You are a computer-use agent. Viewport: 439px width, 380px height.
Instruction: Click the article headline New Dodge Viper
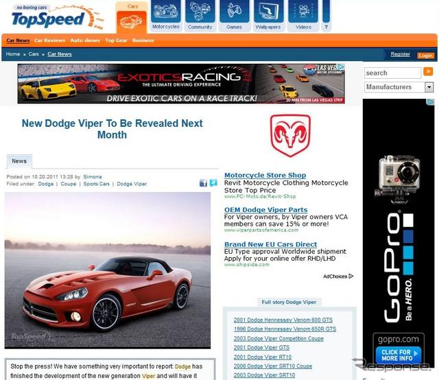(112, 129)
